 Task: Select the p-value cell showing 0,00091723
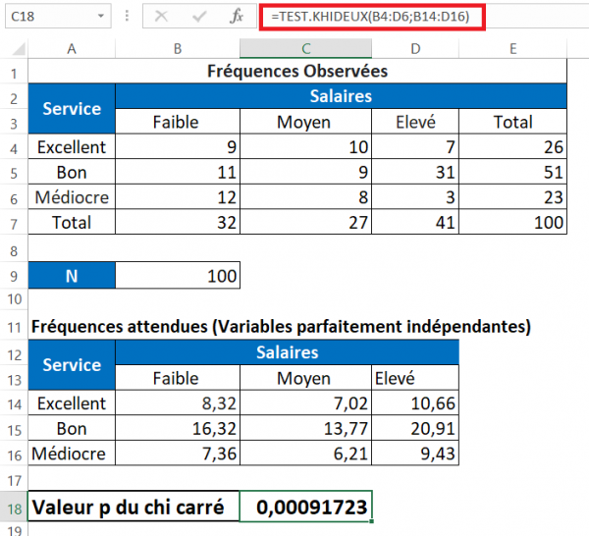tap(306, 508)
